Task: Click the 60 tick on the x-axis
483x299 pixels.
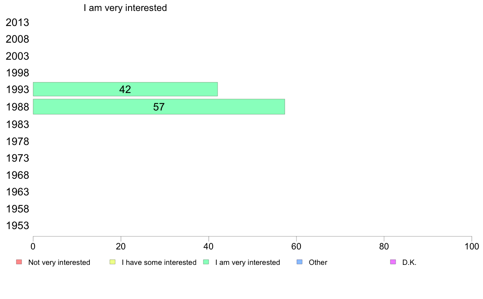Action: [x=296, y=246]
